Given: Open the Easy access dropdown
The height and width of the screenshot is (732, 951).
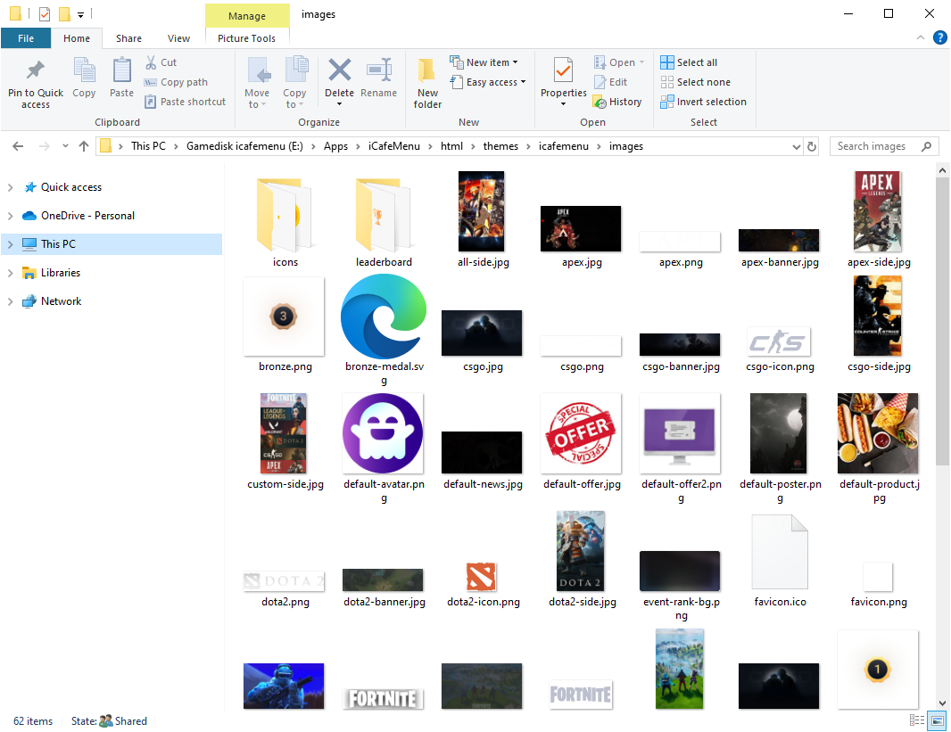Looking at the screenshot, I should (x=491, y=82).
